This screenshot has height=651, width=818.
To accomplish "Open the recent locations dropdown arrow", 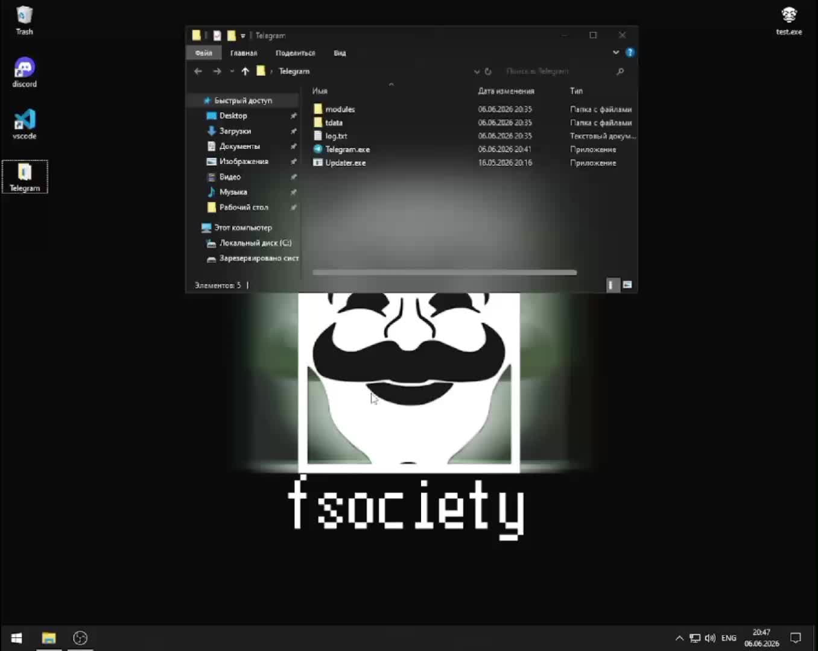I will [x=232, y=71].
